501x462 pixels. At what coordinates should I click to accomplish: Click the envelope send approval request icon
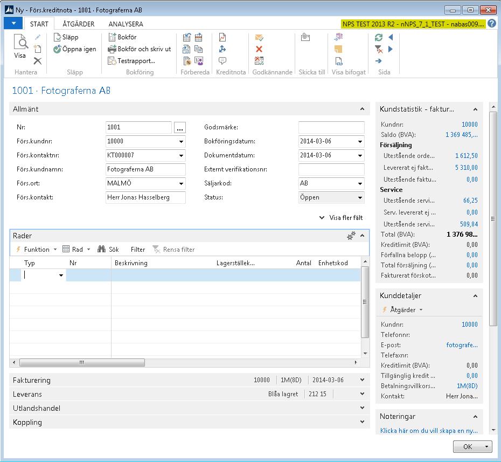pyautogui.click(x=259, y=37)
